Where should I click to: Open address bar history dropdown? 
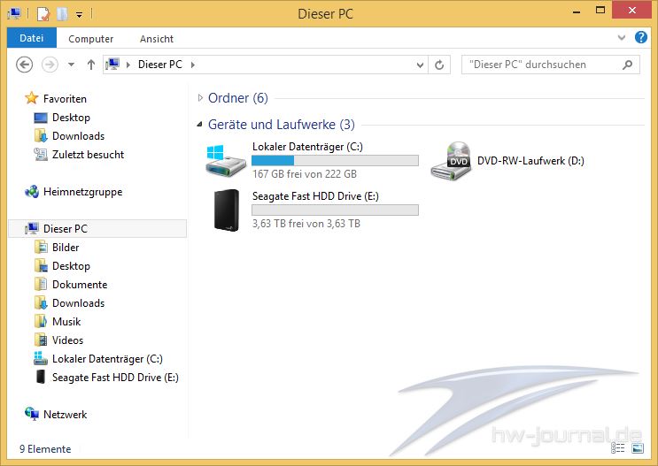click(x=421, y=65)
